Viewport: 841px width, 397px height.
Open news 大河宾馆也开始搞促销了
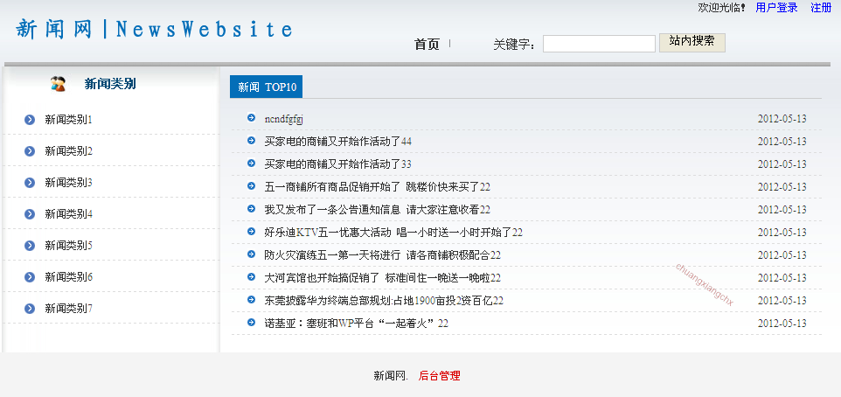click(382, 278)
